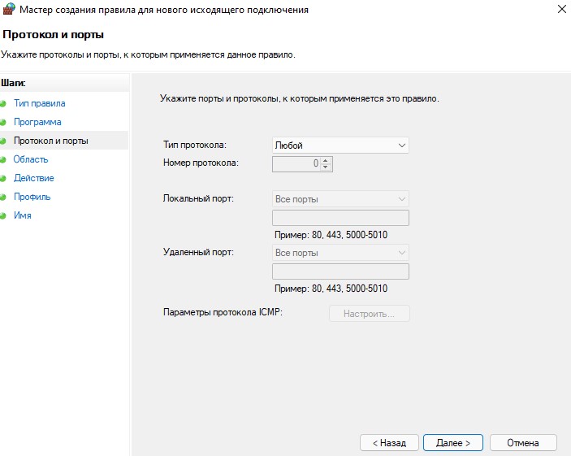Click green bullet next to 'Профиль'

[3, 197]
